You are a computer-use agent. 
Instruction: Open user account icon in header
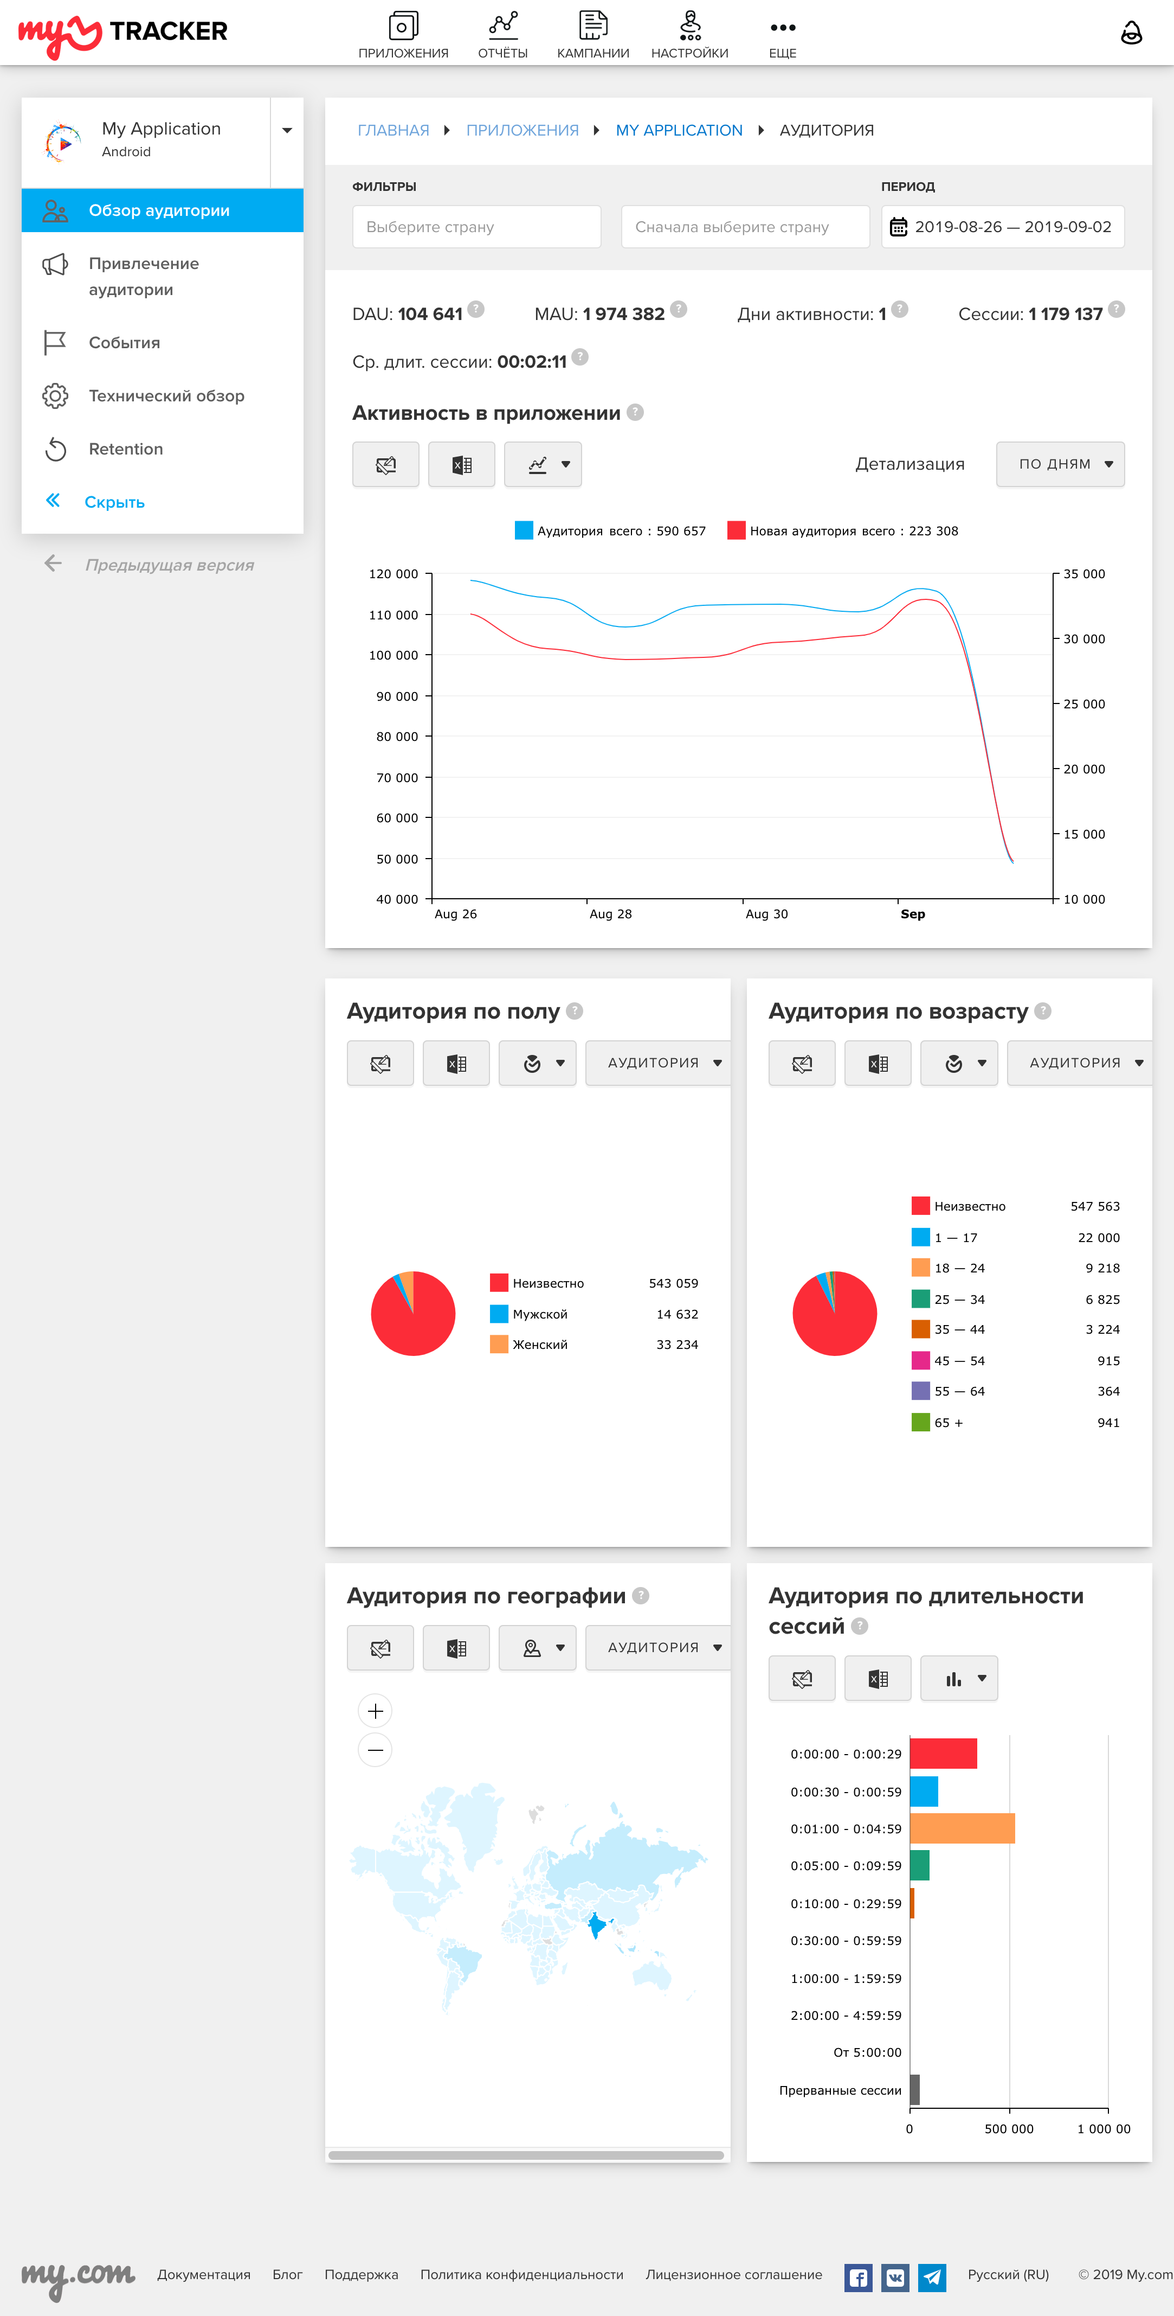pyautogui.click(x=1131, y=33)
